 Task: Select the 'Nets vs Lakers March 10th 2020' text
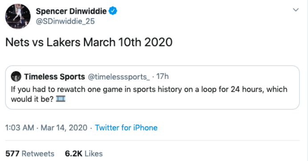89,42
